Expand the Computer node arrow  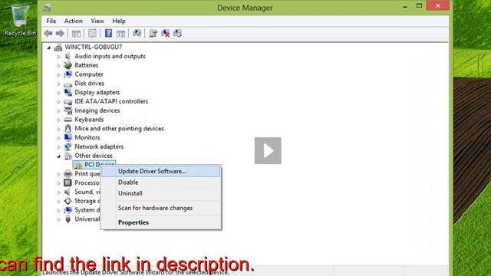tap(58, 75)
